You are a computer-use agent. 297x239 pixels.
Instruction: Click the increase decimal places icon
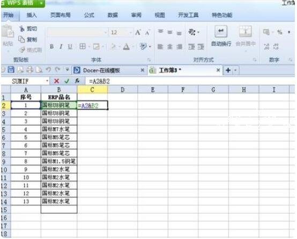point(266,47)
